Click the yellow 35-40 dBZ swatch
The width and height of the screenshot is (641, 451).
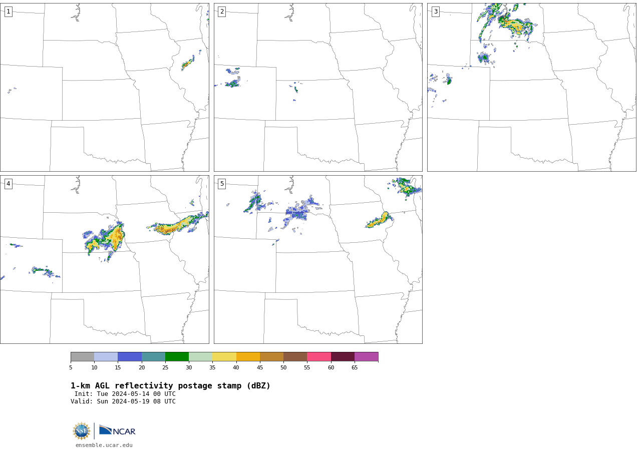(x=224, y=357)
